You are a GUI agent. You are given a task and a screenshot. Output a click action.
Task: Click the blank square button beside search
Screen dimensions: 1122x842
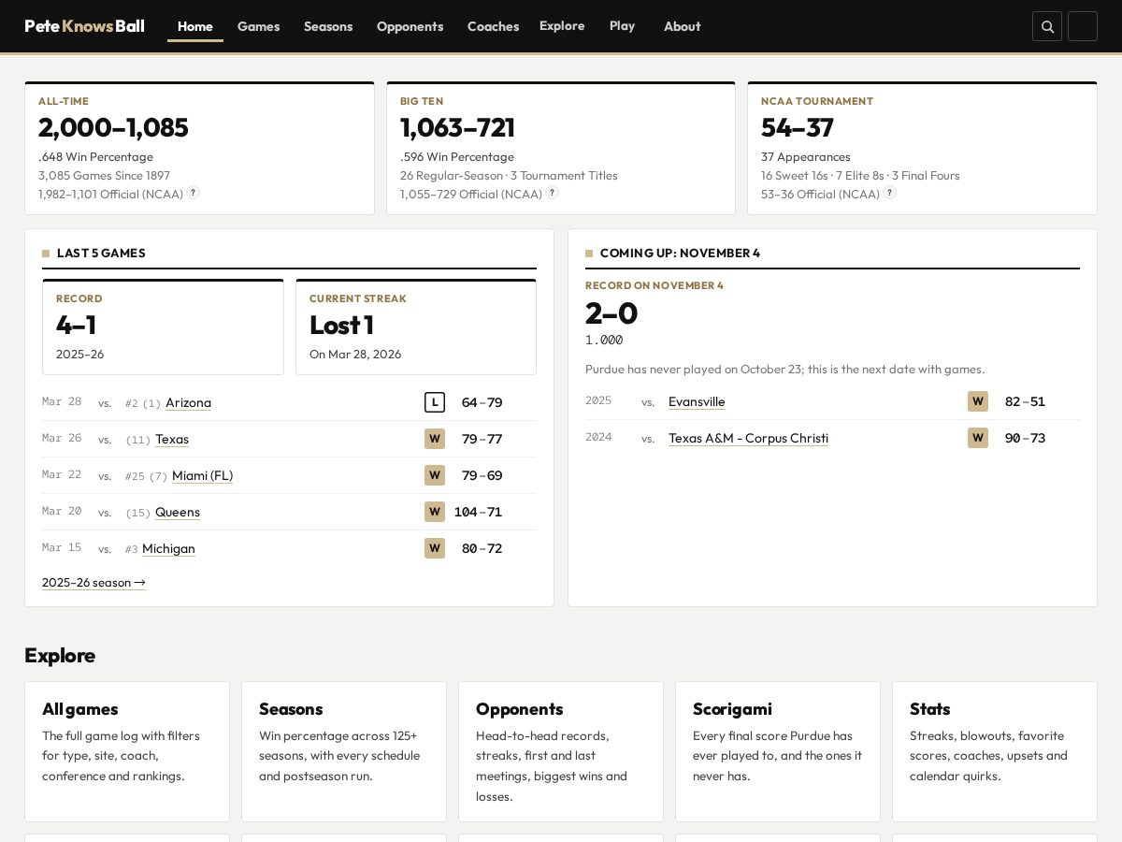click(x=1083, y=26)
